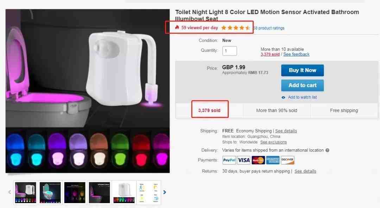Click the star rating icons
Image resolution: width=380 pixels, height=208 pixels.
pyautogui.click(x=235, y=28)
